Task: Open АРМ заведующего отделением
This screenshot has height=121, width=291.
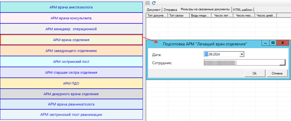Action: pyautogui.click(x=71, y=51)
